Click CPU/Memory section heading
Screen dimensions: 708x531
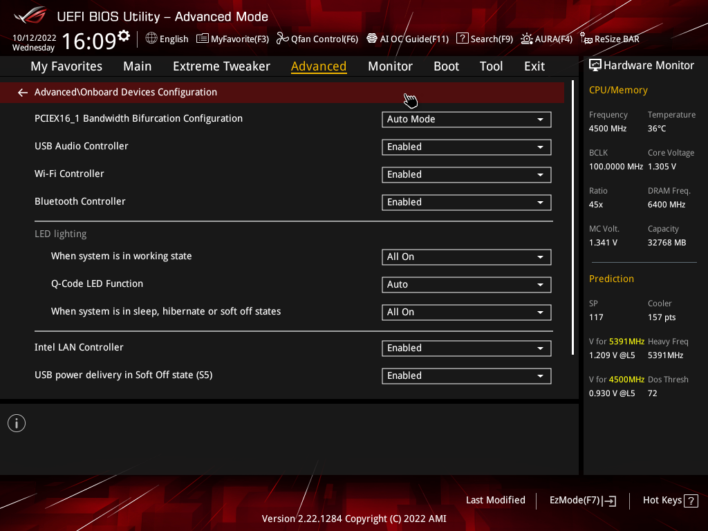(618, 91)
